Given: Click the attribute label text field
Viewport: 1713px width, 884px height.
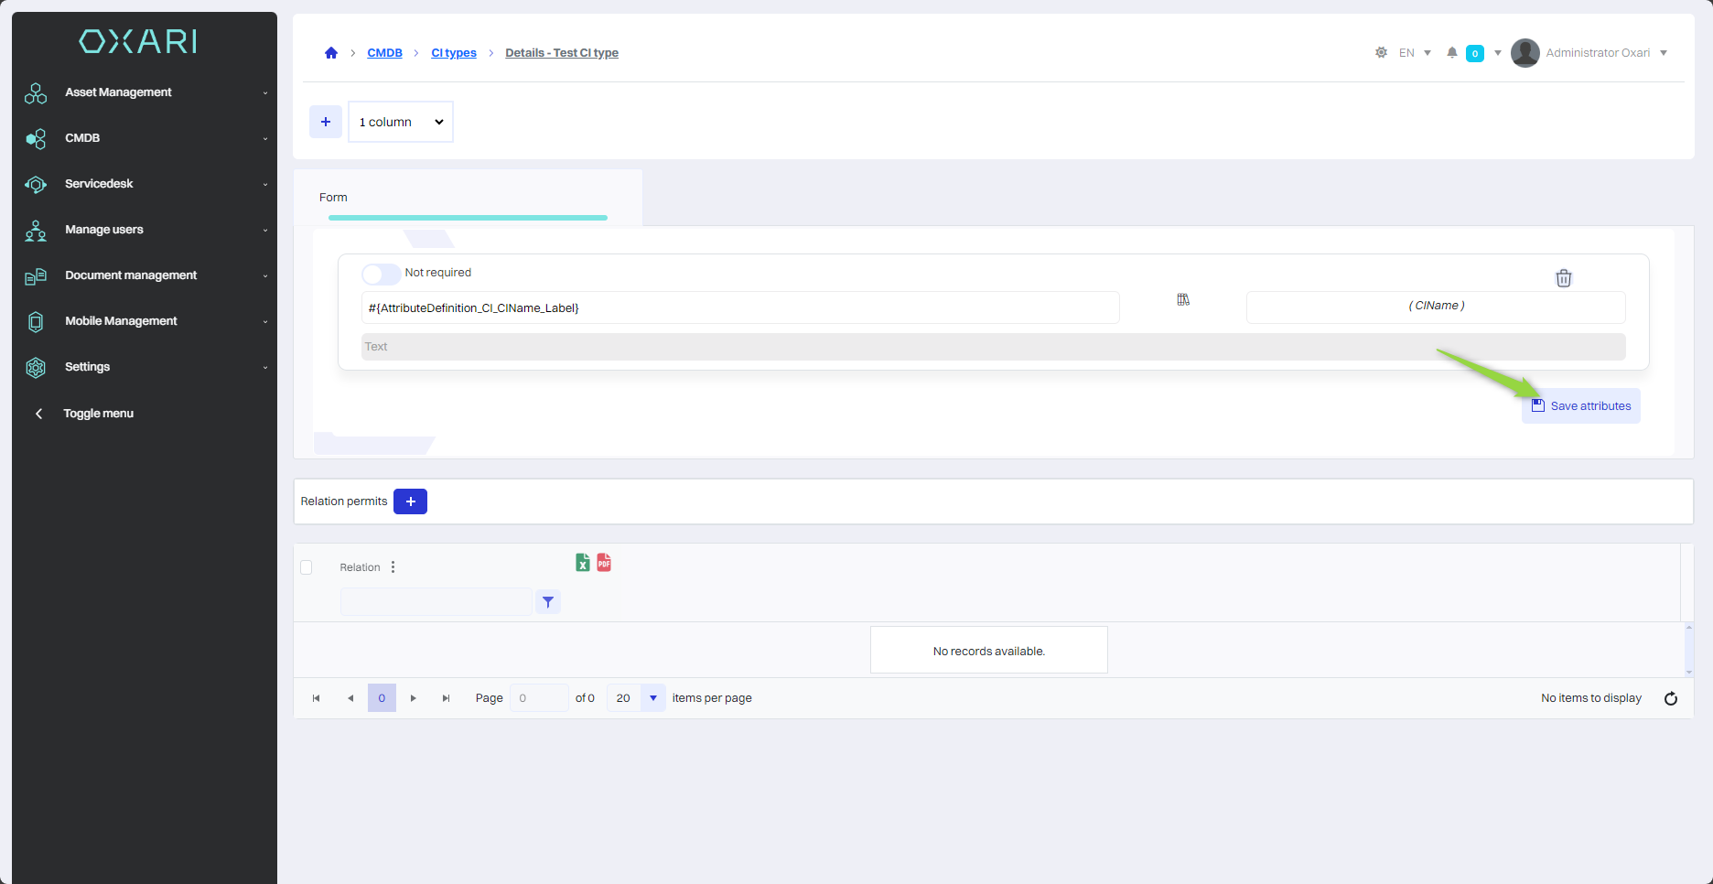Looking at the screenshot, I should coord(739,308).
